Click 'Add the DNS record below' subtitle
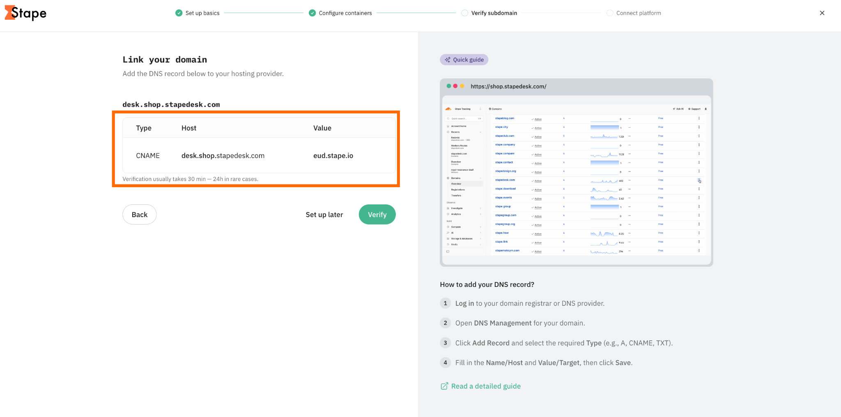Image resolution: width=841 pixels, height=417 pixels. coord(203,74)
